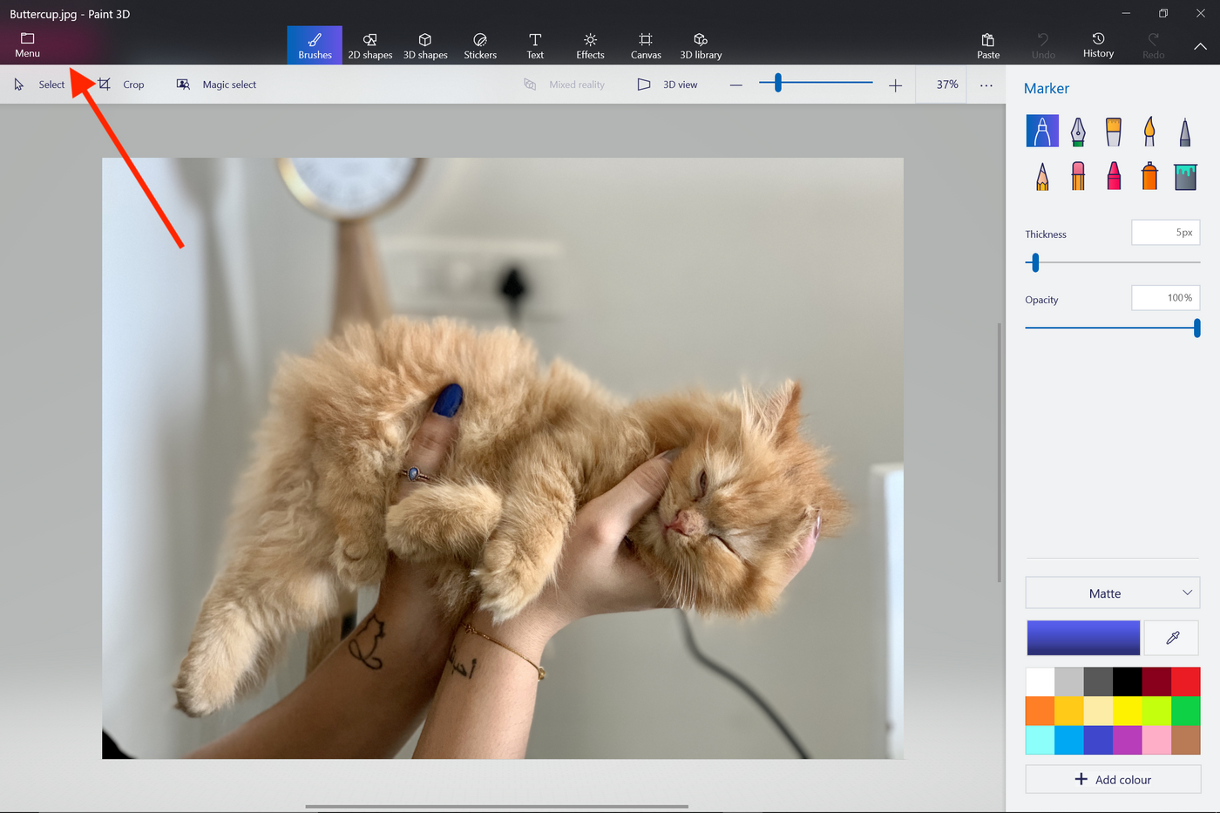Image resolution: width=1220 pixels, height=813 pixels.
Task: Activate the eyedropper colour picker
Action: [x=1172, y=638]
